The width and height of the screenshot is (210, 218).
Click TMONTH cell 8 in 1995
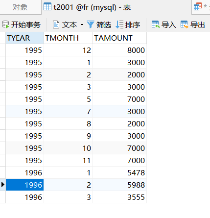[x=68, y=123]
